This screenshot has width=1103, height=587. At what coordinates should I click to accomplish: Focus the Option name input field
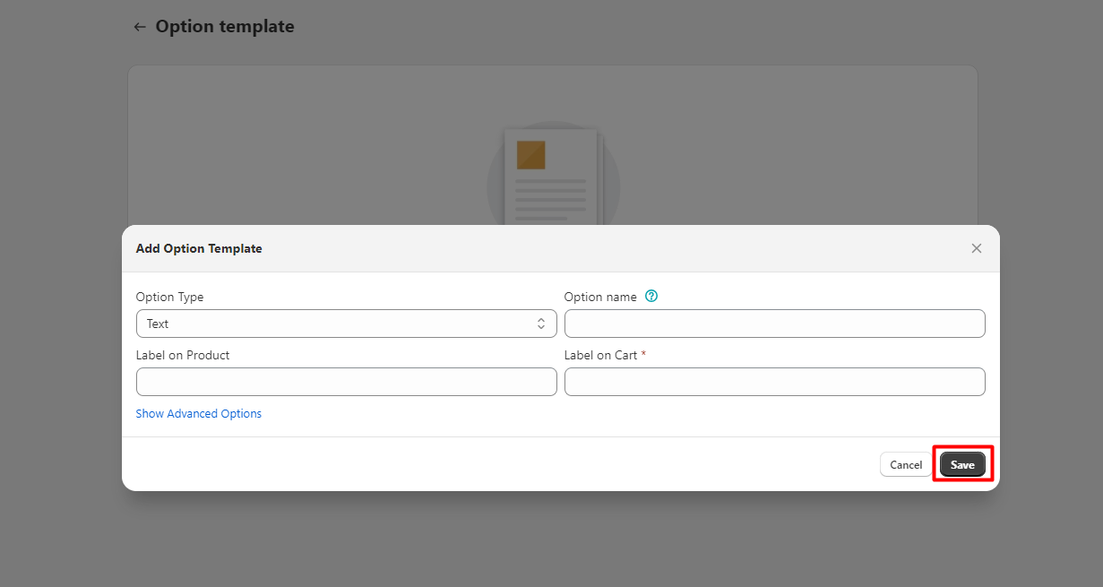click(774, 324)
